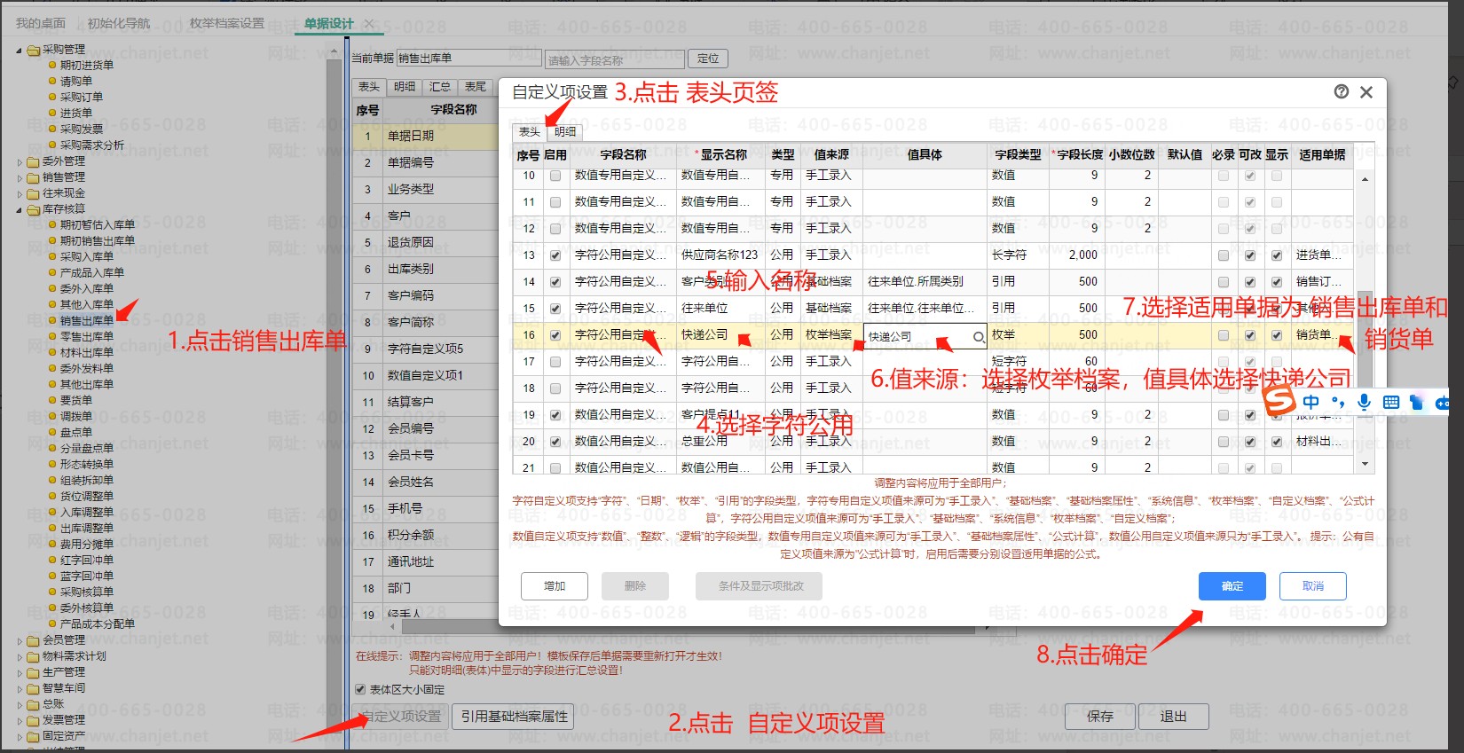The width and height of the screenshot is (1464, 753).
Task: Click the 采购管理 folder icon in the tree
Action: coord(33,50)
